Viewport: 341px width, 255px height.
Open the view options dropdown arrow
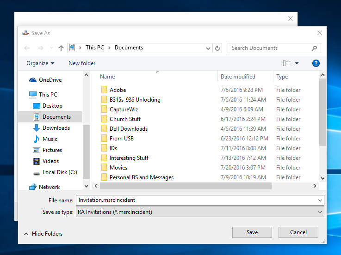click(297, 63)
